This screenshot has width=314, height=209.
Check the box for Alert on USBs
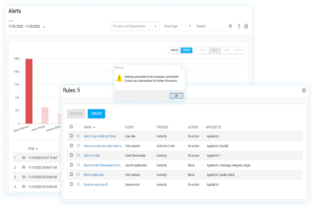coord(71,155)
